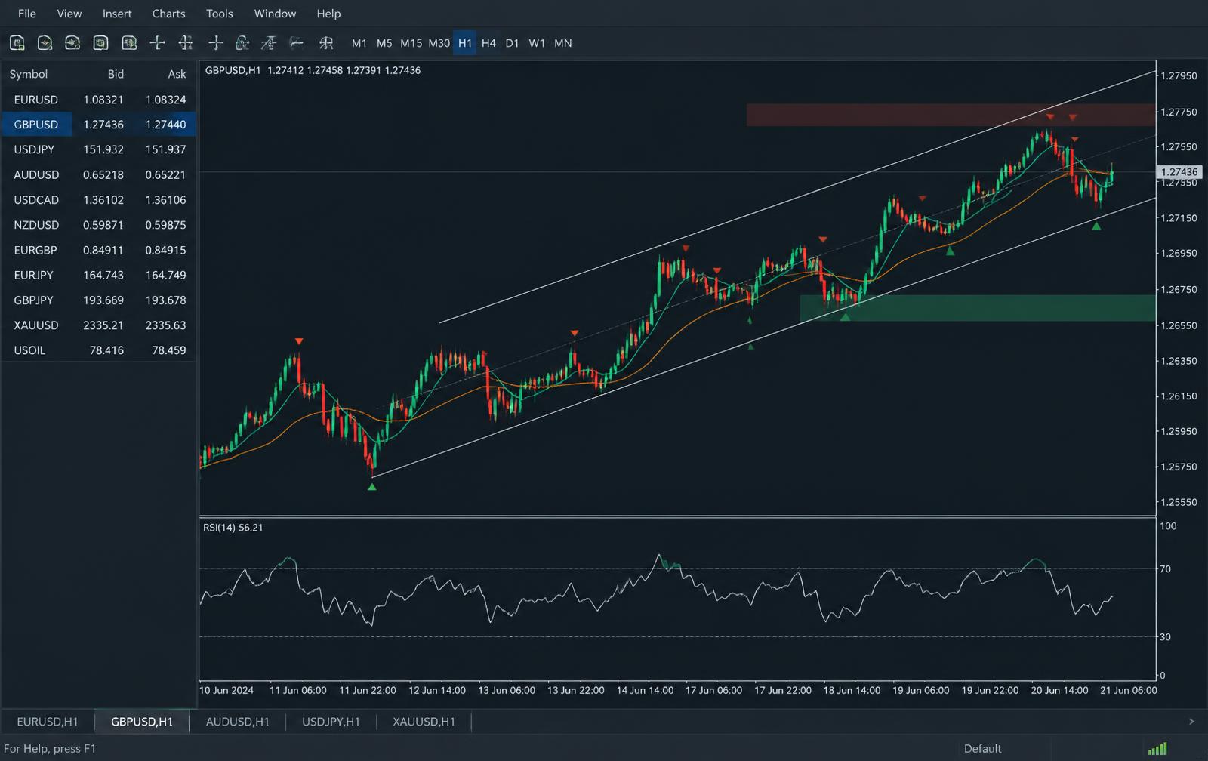The image size is (1208, 761).
Task: Switch to the XAUUSD,H1 chart tab
Action: [x=424, y=722]
